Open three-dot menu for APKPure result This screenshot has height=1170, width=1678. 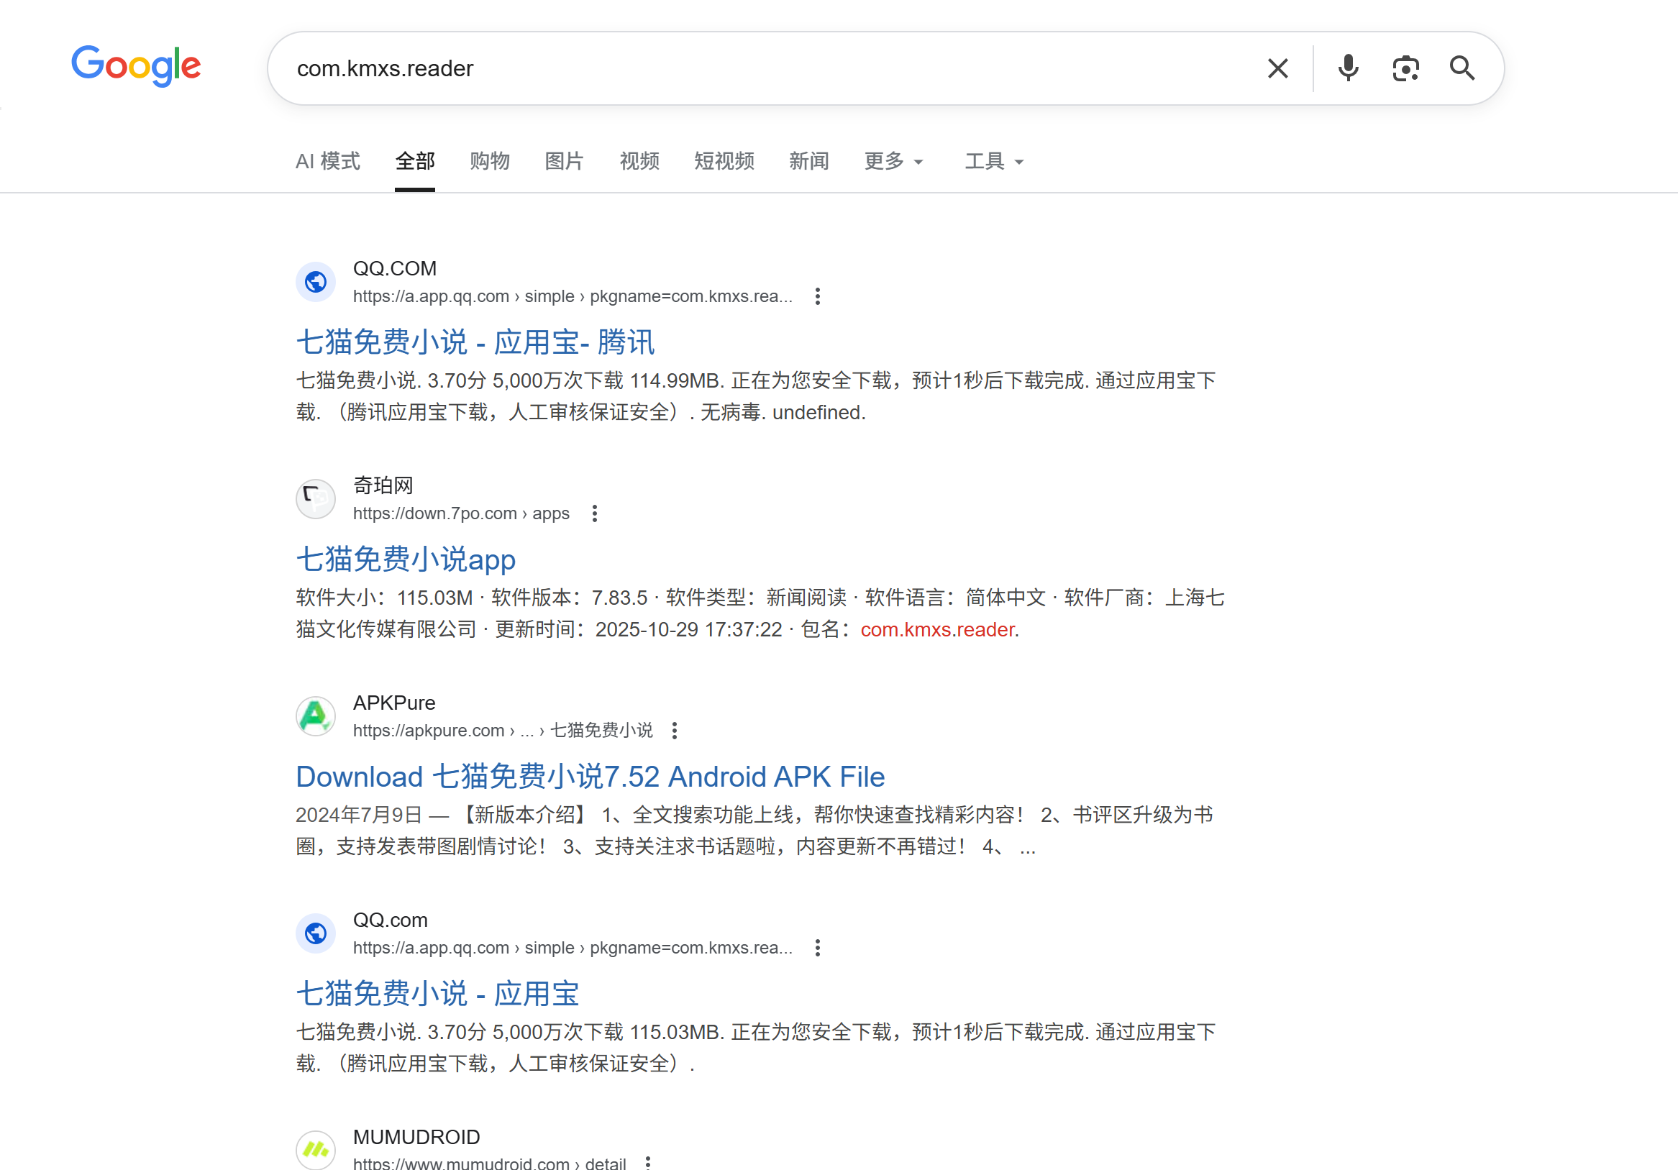pyautogui.click(x=675, y=731)
